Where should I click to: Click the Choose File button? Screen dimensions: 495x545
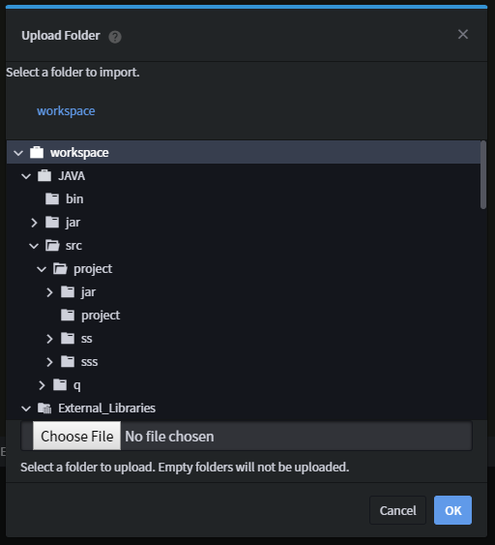(76, 436)
